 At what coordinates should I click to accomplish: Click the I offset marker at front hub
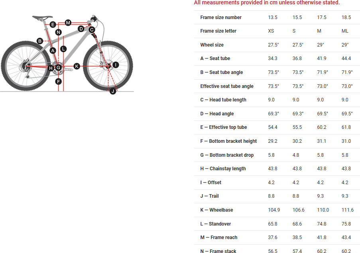tap(116, 65)
